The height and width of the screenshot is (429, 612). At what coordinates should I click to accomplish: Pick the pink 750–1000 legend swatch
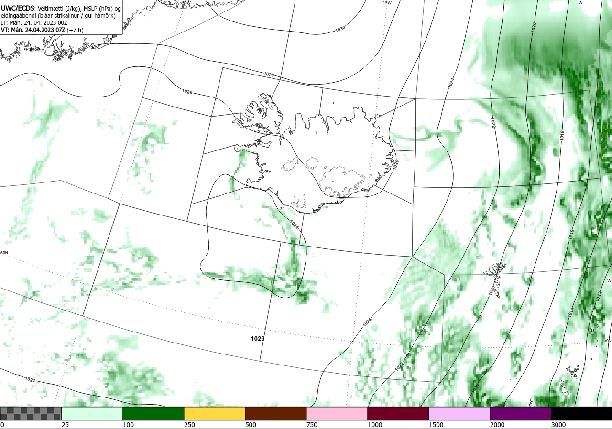click(337, 413)
